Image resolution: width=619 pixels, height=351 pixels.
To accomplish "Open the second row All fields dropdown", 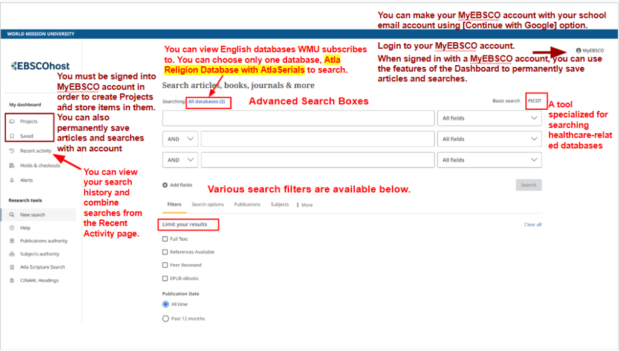I will (x=489, y=139).
